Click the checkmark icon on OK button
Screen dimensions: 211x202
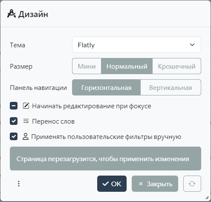106,184
